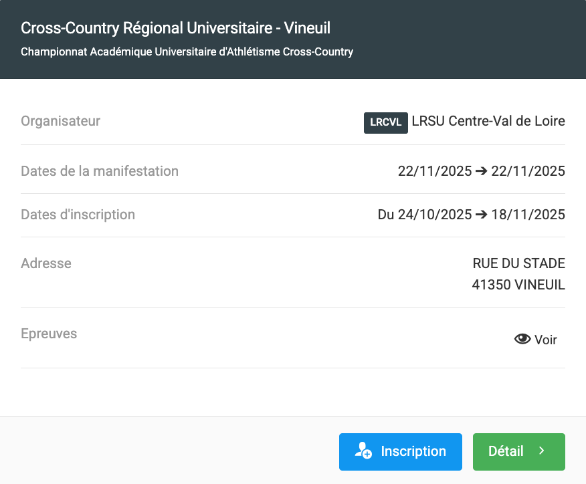
Task: Select the Dates d'inscription label
Action: point(78,215)
